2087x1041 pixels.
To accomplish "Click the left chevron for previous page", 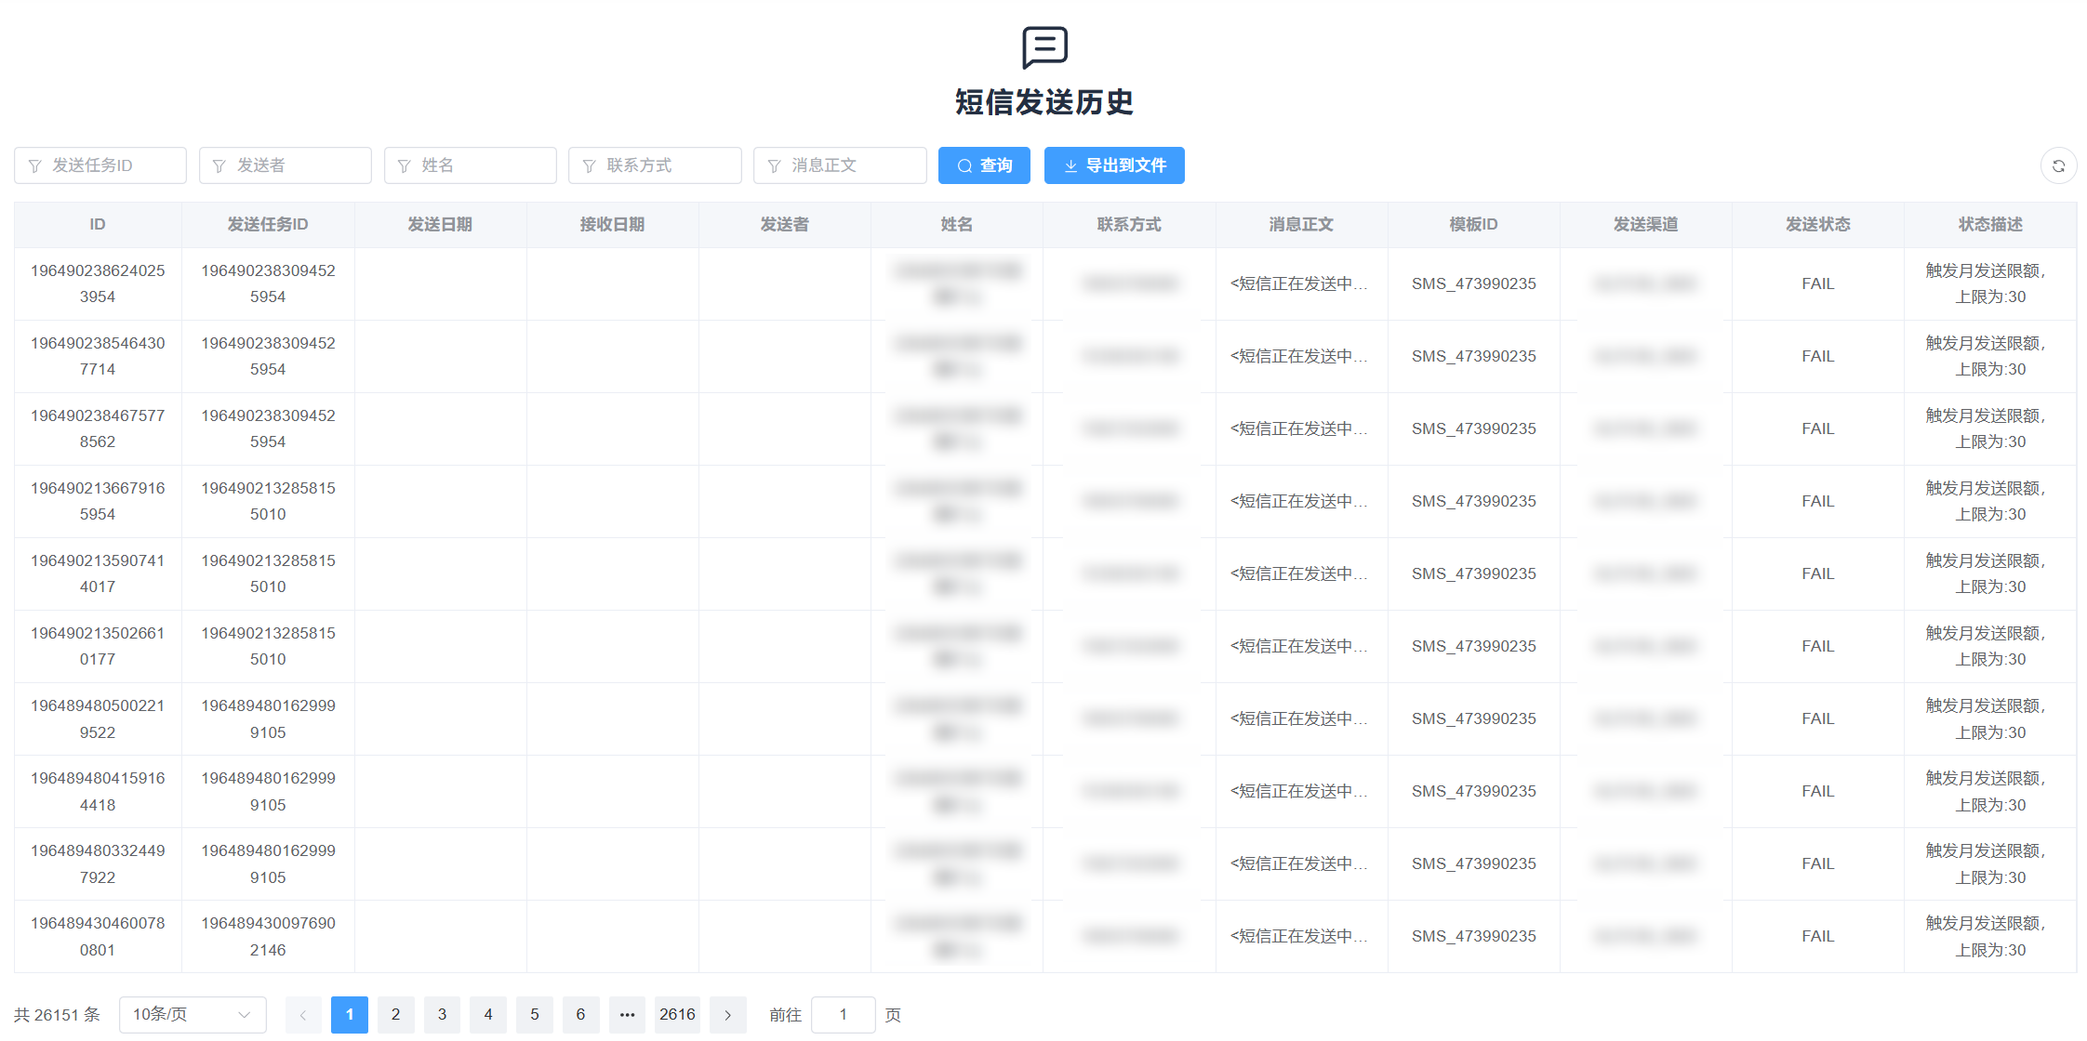I will [303, 1015].
